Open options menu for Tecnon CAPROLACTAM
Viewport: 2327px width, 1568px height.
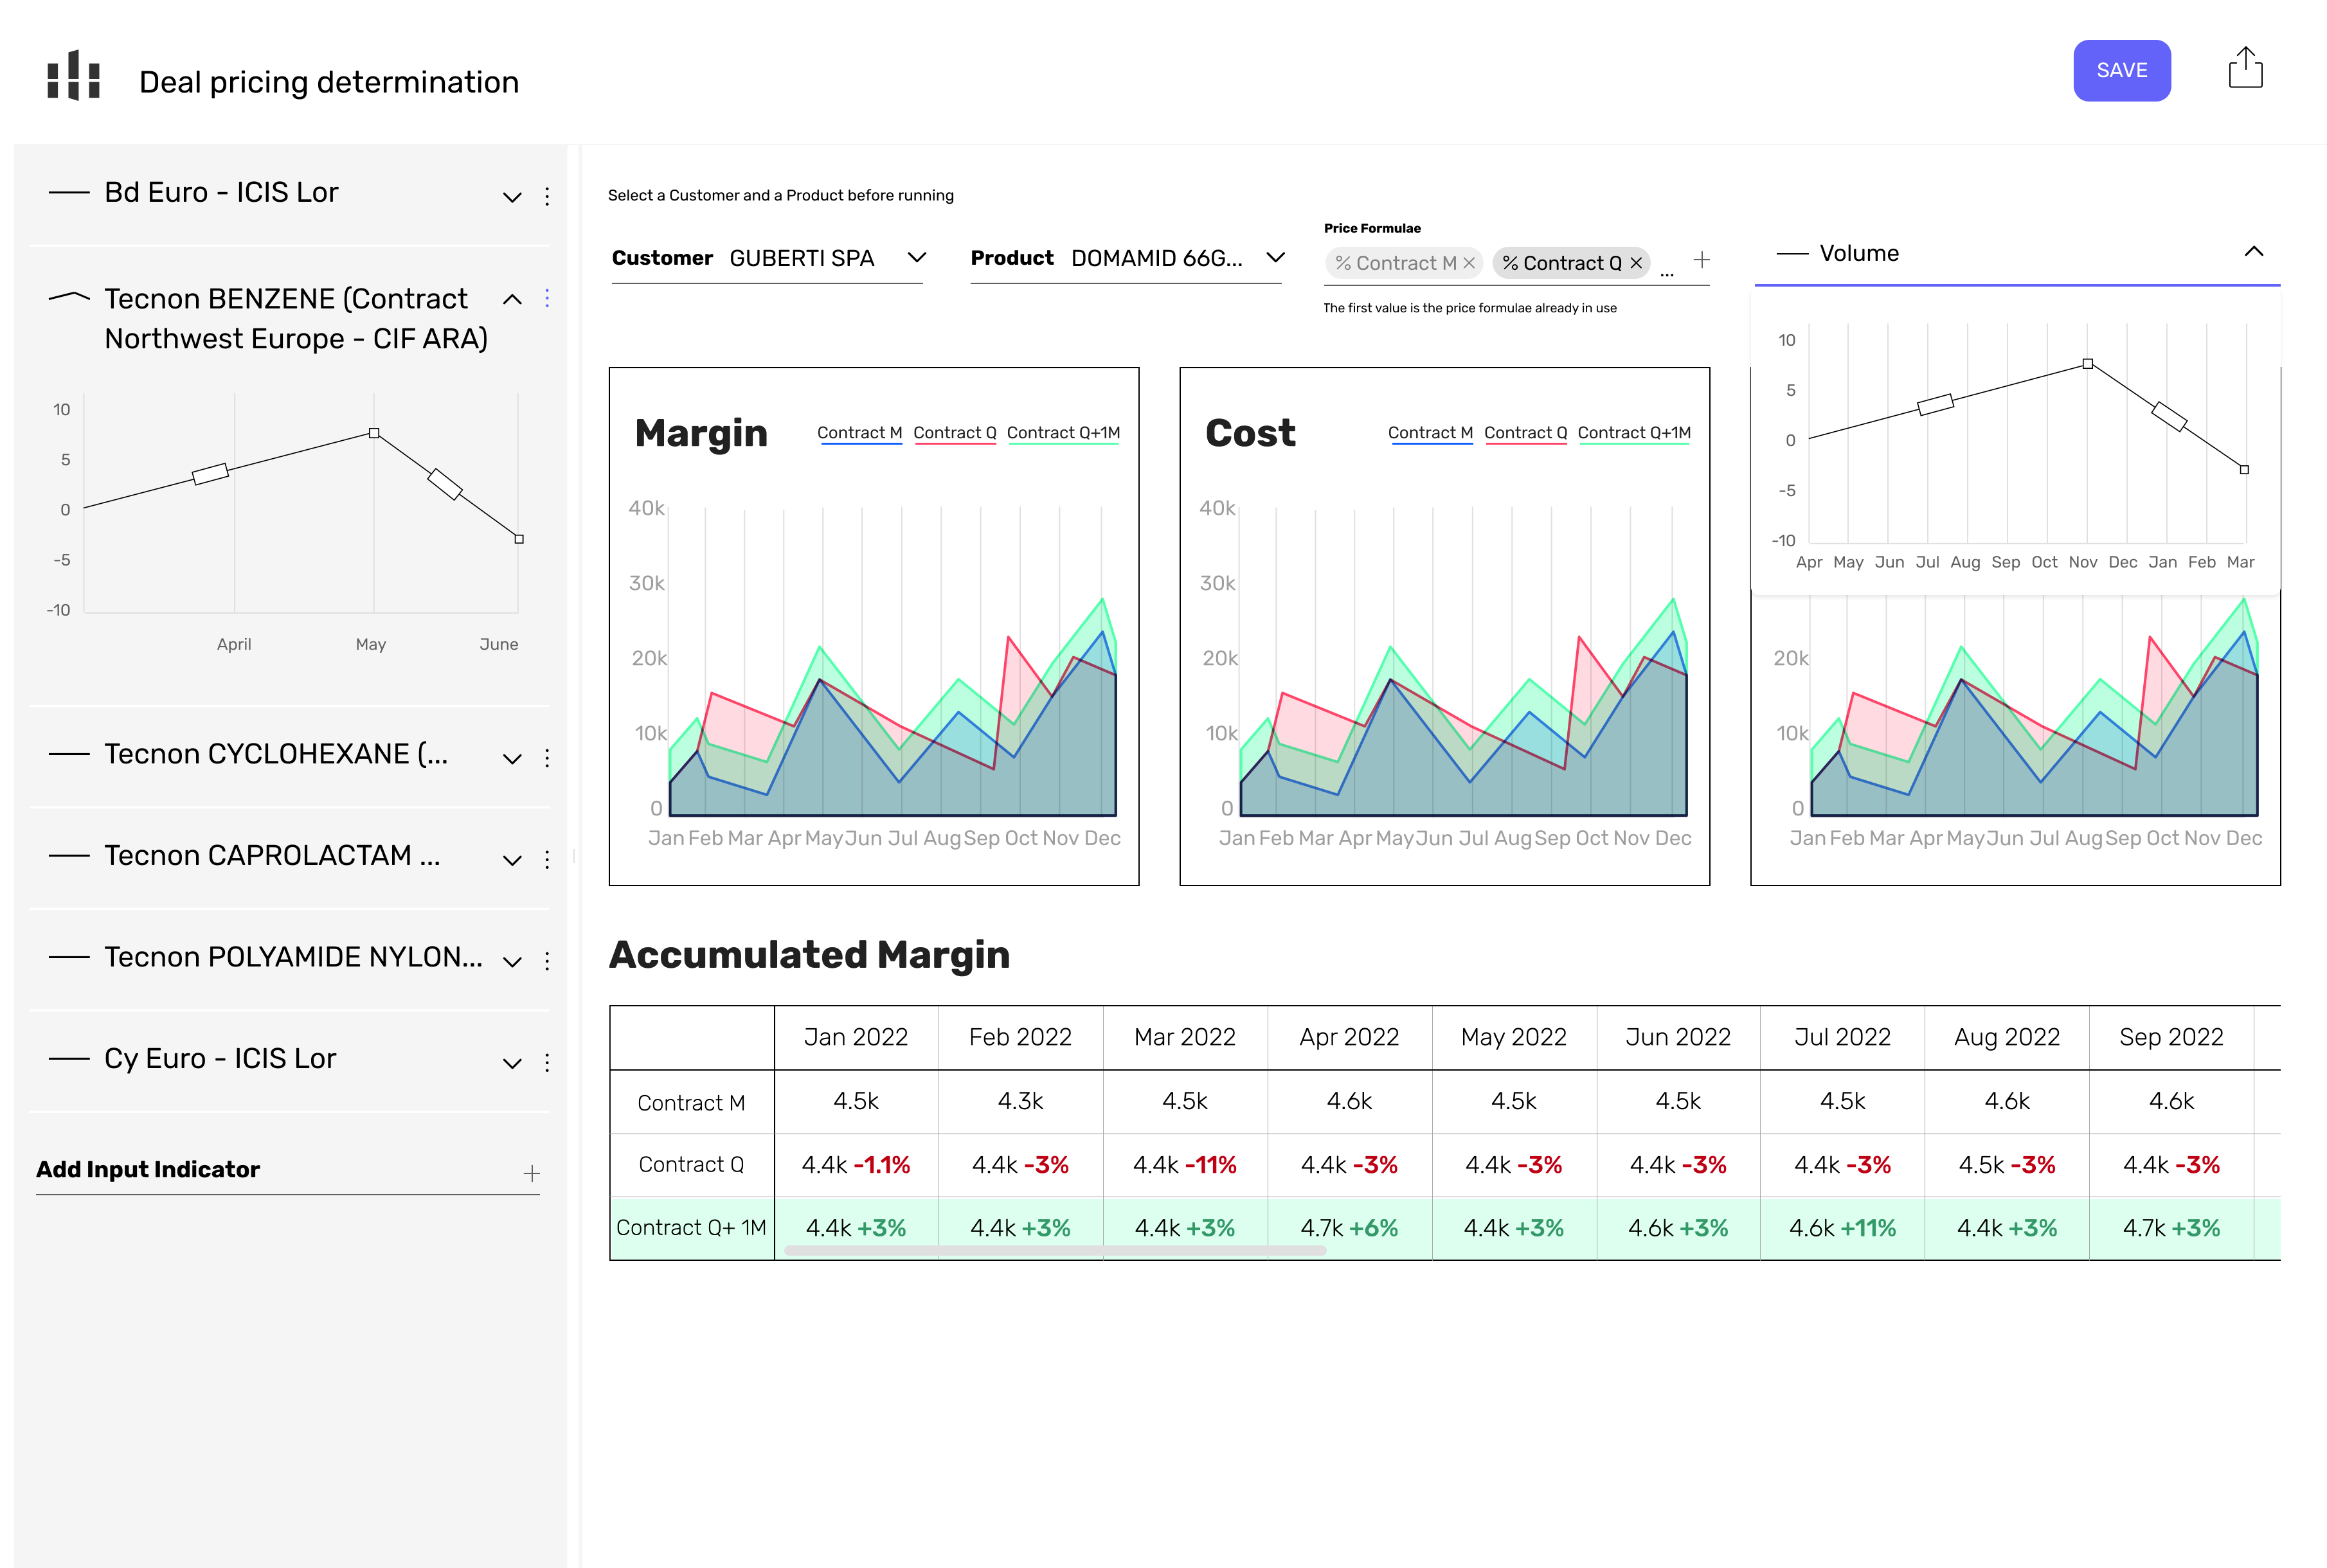[547, 860]
